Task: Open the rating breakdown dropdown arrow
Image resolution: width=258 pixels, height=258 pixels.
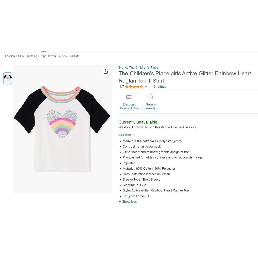Action: (x=146, y=87)
